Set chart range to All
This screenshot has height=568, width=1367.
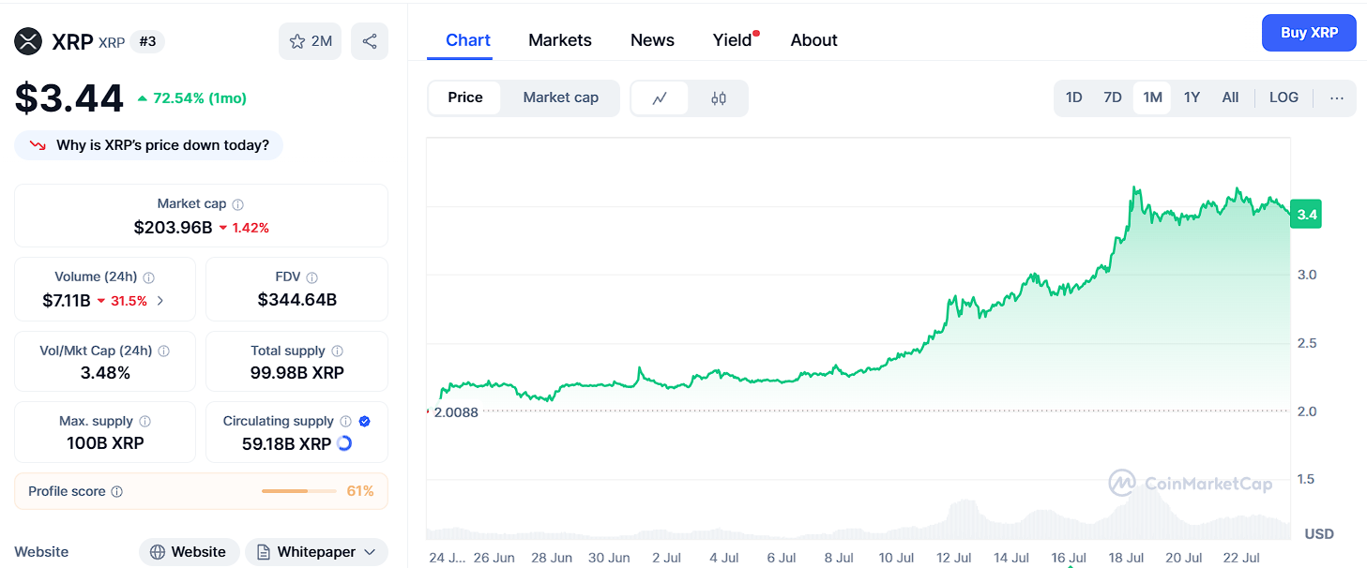[1230, 97]
